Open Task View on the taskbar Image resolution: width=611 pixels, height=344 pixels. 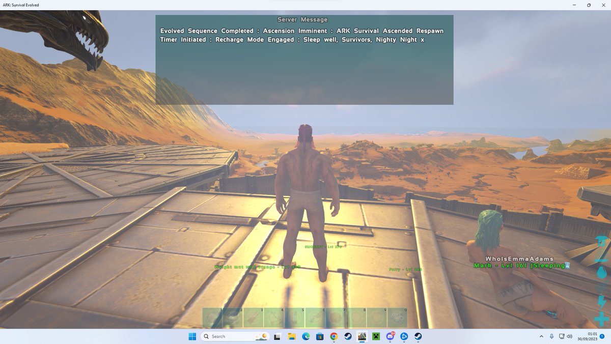pyautogui.click(x=277, y=336)
